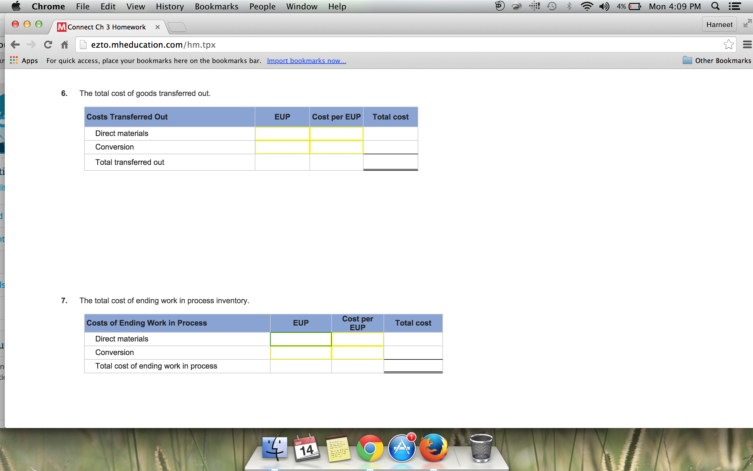This screenshot has width=753, height=471.
Task: Go back with the back arrow
Action: point(15,45)
